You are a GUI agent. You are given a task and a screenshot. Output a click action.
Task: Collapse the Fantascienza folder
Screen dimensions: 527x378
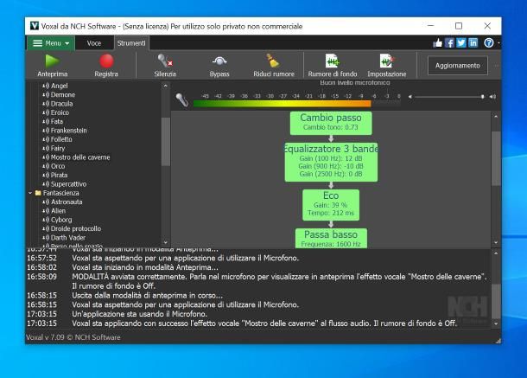pos(30,193)
